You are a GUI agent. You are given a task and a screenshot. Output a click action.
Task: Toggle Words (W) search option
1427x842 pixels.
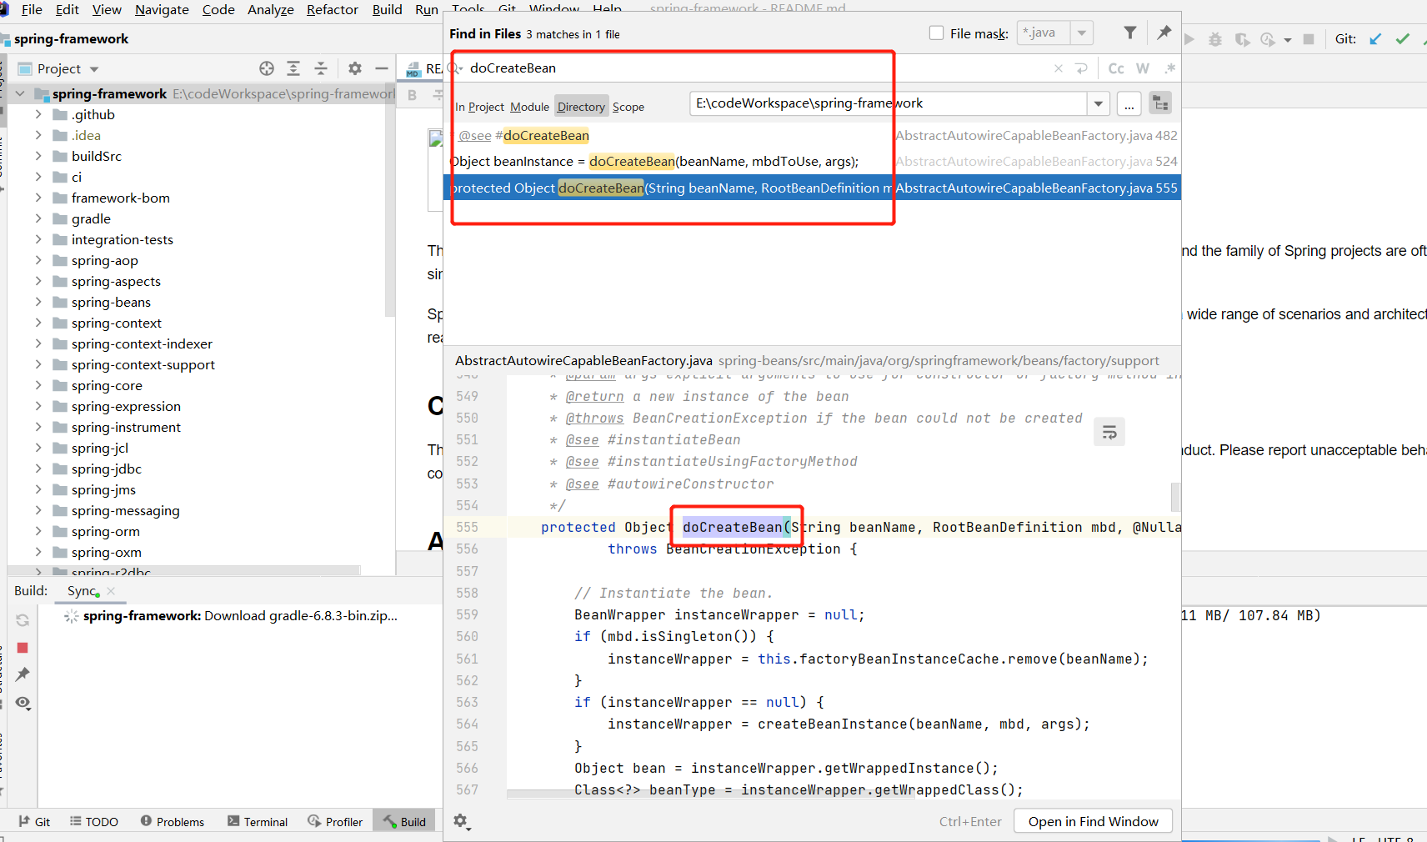(1143, 68)
